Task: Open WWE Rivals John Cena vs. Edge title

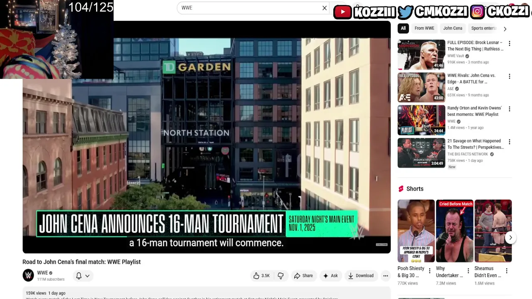Action: click(472, 78)
